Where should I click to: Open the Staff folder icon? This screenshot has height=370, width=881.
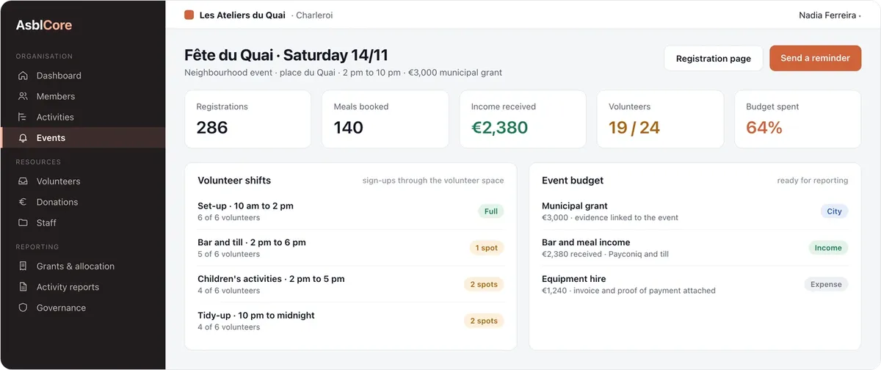click(x=23, y=222)
